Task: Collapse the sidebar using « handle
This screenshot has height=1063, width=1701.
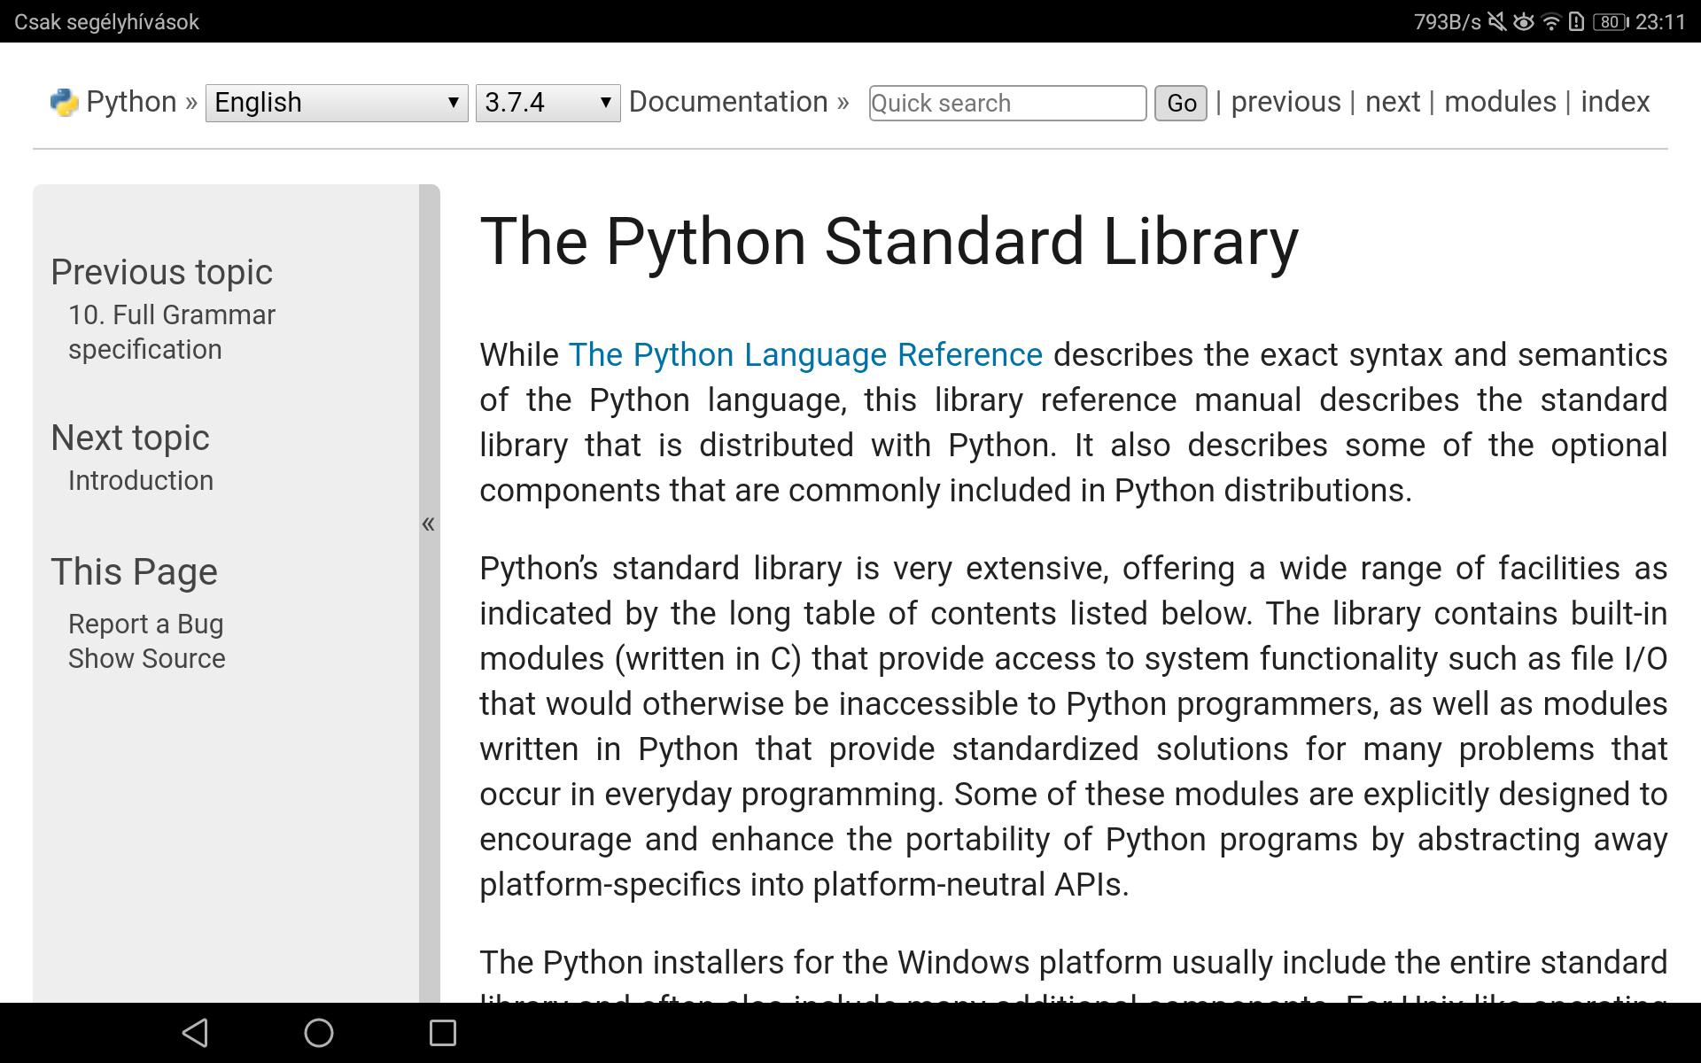Action: 429,524
